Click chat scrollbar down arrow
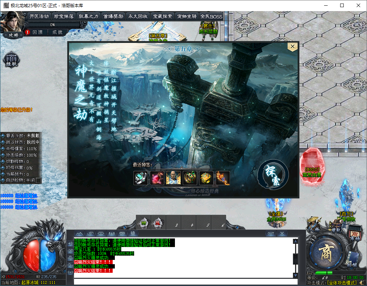 [x=295, y=276]
